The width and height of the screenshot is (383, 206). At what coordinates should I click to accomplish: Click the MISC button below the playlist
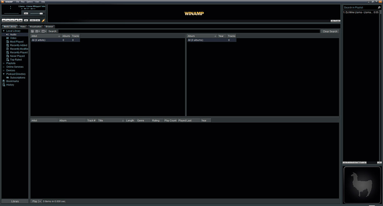click(359, 163)
